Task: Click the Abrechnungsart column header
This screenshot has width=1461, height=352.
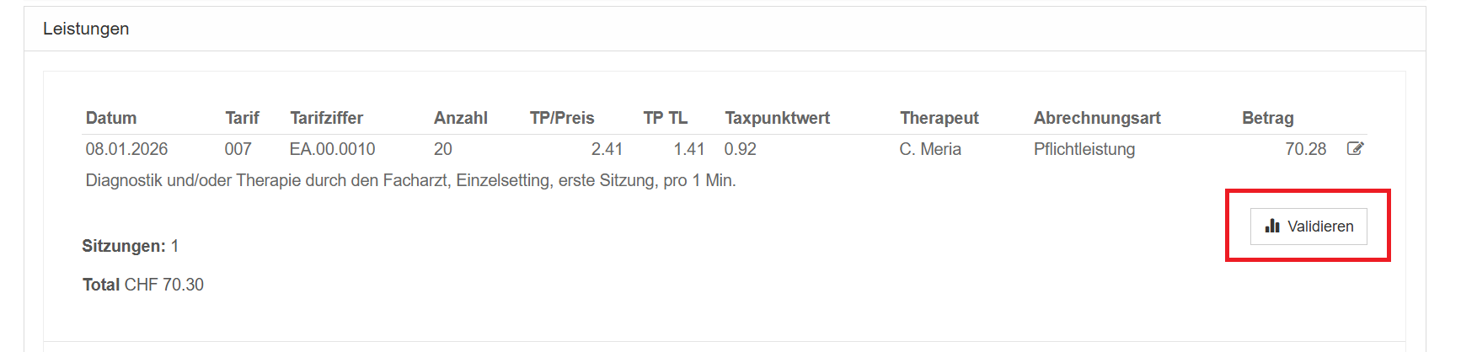Action: tap(1096, 118)
